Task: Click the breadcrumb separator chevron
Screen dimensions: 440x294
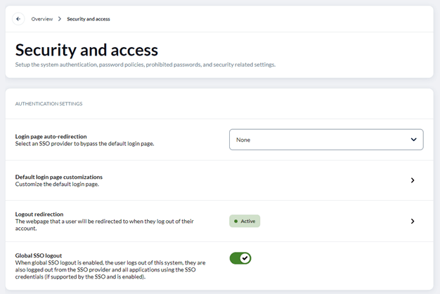Action: coord(60,19)
